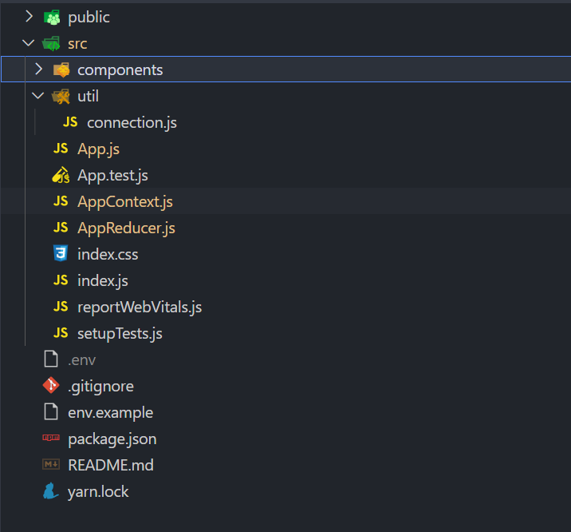The width and height of the screenshot is (571, 532).
Task: Click the JS icon beside AppReducer.js
Action: 61,227
